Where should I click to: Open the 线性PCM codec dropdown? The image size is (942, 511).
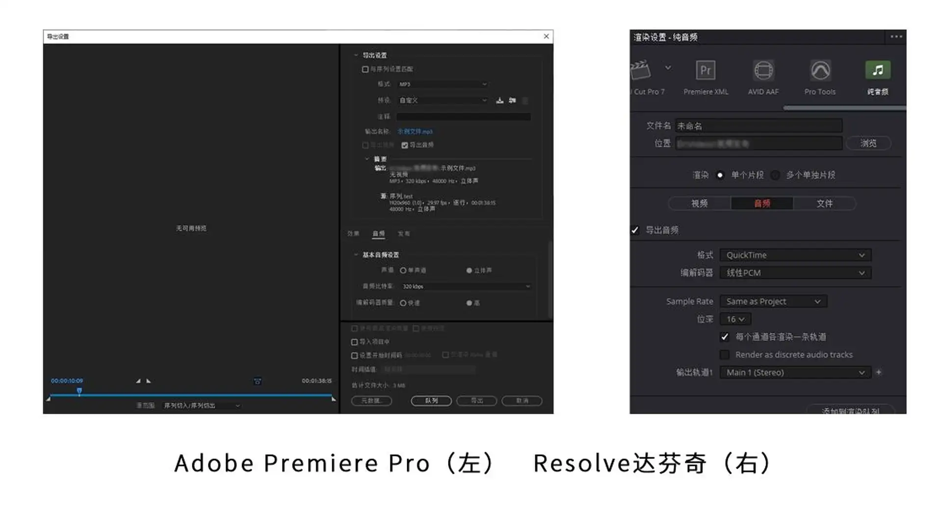[x=795, y=273]
